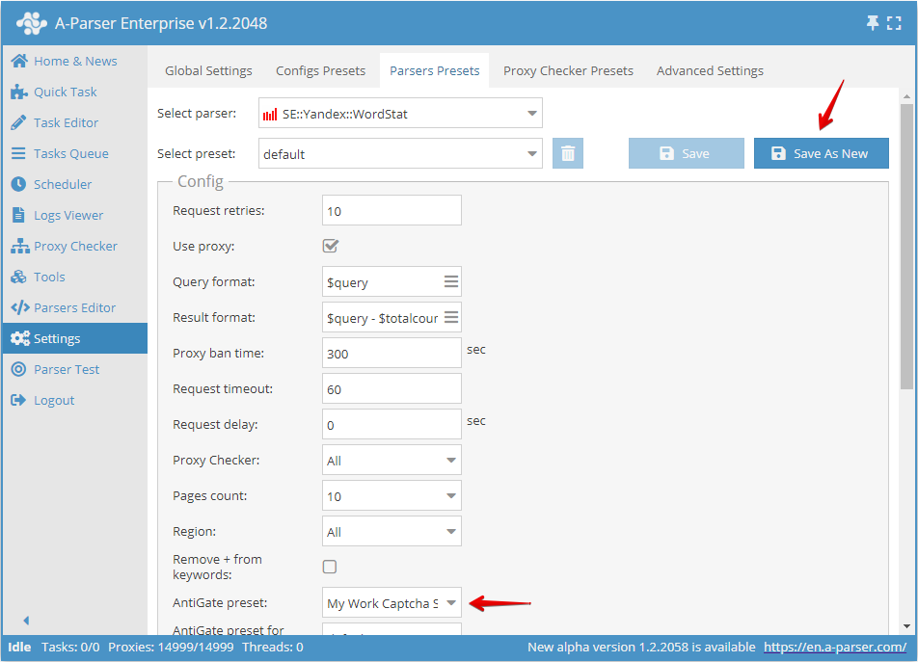Open Result format menu icon

coord(450,317)
